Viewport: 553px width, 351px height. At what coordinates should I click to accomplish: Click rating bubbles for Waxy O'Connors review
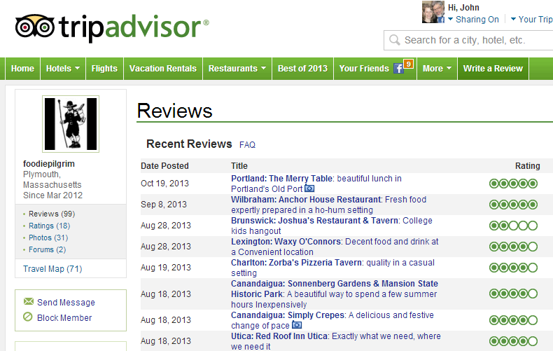[x=513, y=247]
